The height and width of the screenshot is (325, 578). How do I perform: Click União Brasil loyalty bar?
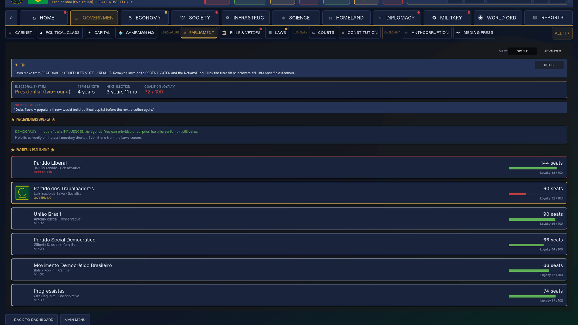[532, 220]
